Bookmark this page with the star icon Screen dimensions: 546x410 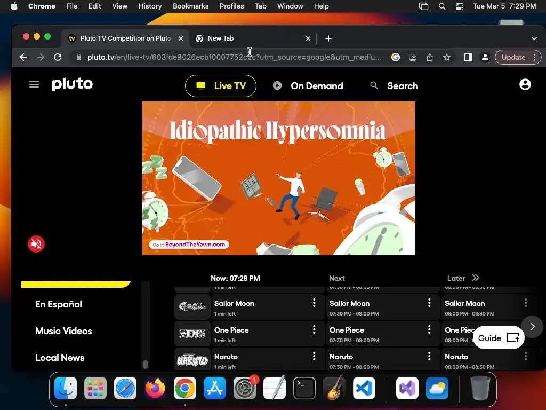pos(447,57)
